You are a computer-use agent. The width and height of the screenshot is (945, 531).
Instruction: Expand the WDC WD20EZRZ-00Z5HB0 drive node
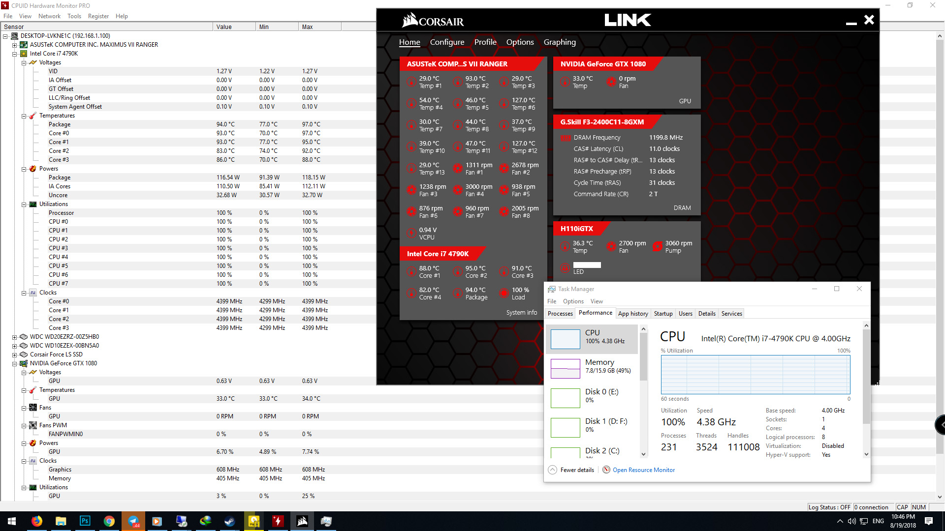15,337
